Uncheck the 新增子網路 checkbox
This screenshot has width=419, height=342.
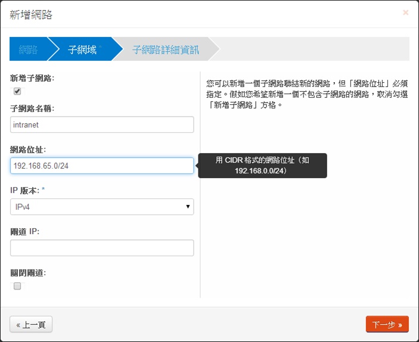17,91
